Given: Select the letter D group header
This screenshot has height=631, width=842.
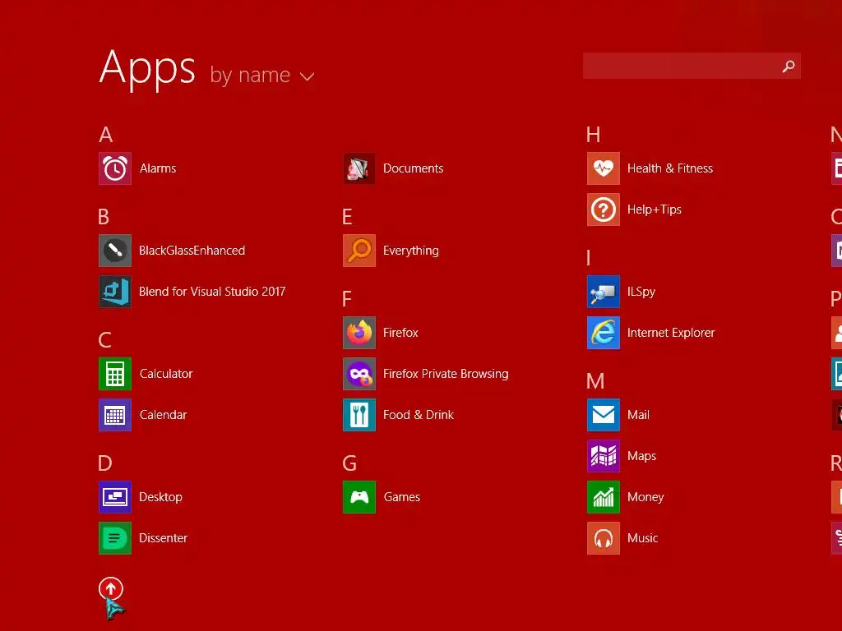Looking at the screenshot, I should point(105,463).
